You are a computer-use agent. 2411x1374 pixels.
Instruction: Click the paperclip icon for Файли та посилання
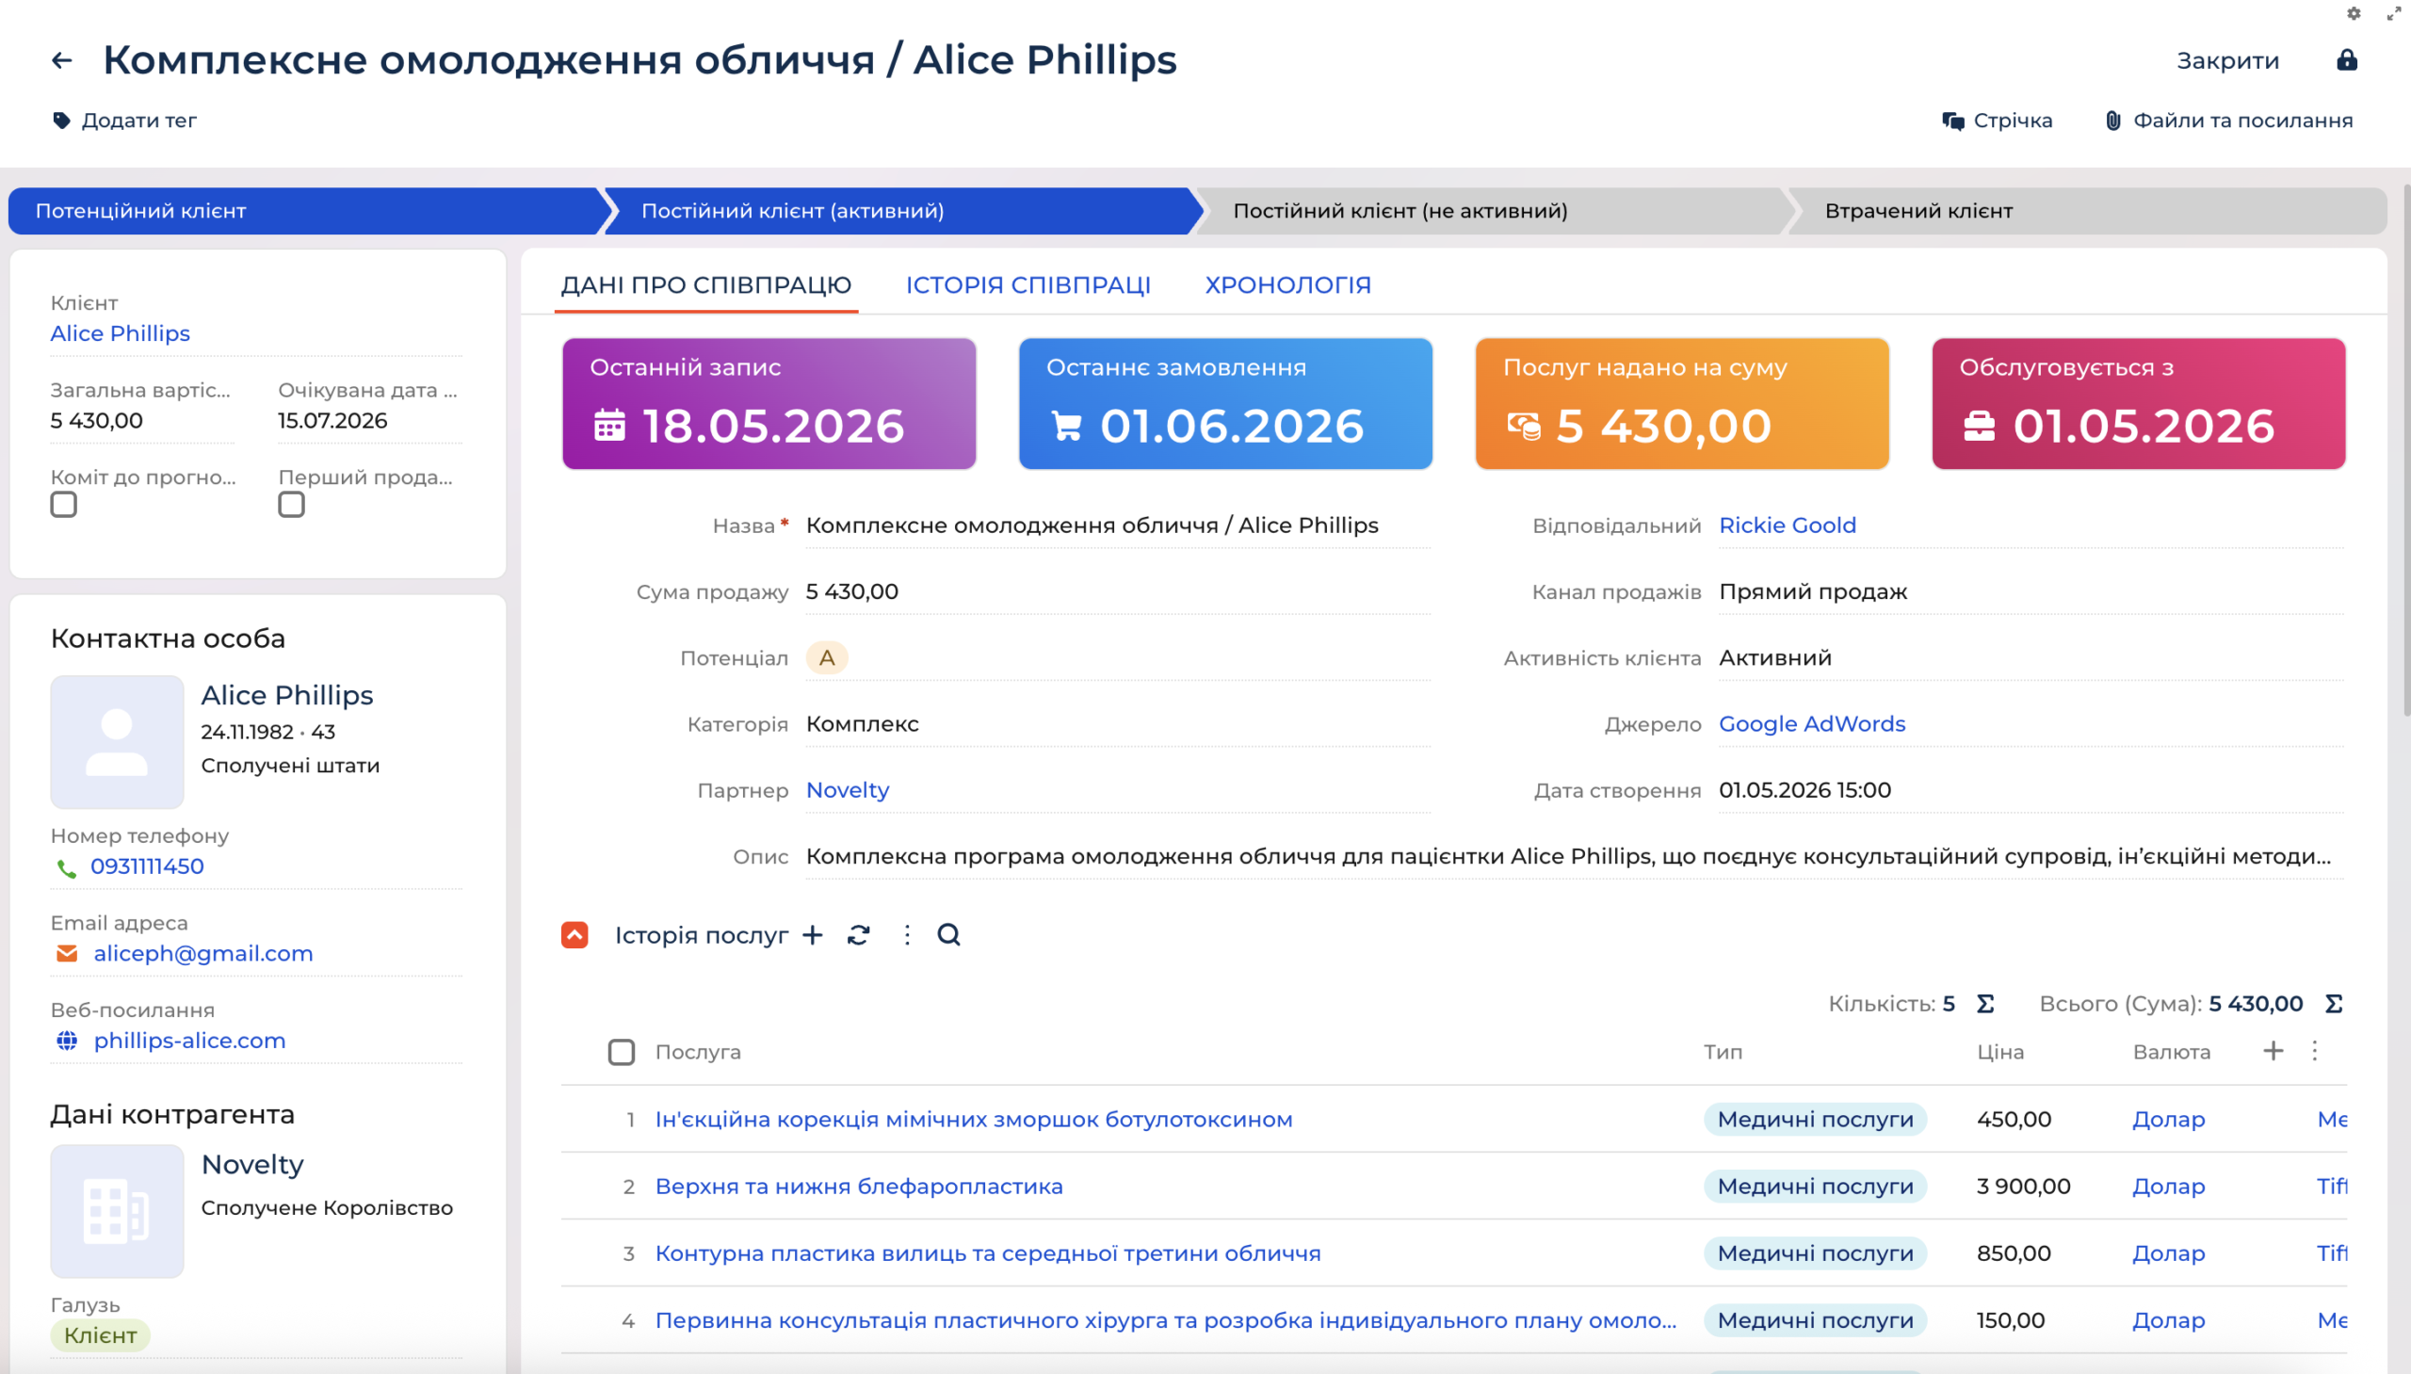pyautogui.click(x=2112, y=121)
